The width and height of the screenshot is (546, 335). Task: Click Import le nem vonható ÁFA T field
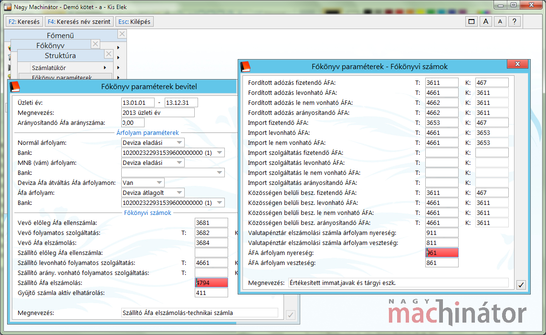(442, 142)
